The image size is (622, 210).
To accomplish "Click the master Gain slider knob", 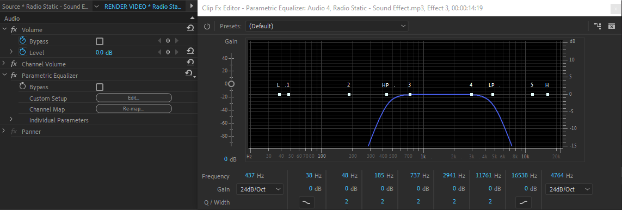I will coord(231,84).
